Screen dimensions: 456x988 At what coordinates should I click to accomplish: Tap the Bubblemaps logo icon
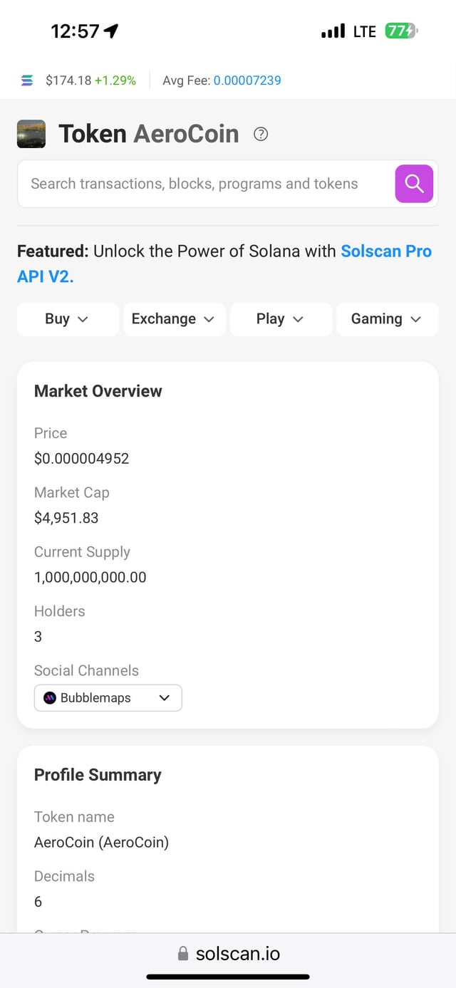[x=50, y=698]
